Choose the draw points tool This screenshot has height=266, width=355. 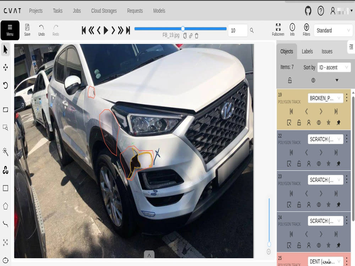coord(5,242)
